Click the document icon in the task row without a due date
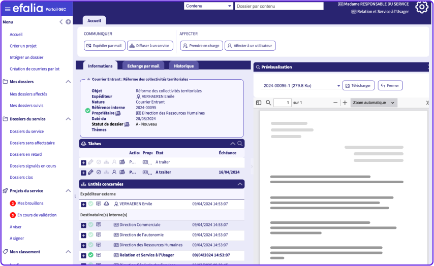 [x=122, y=162]
